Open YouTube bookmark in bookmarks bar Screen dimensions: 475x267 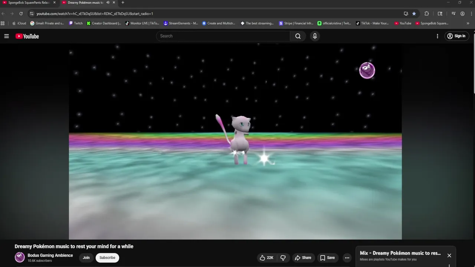(403, 23)
